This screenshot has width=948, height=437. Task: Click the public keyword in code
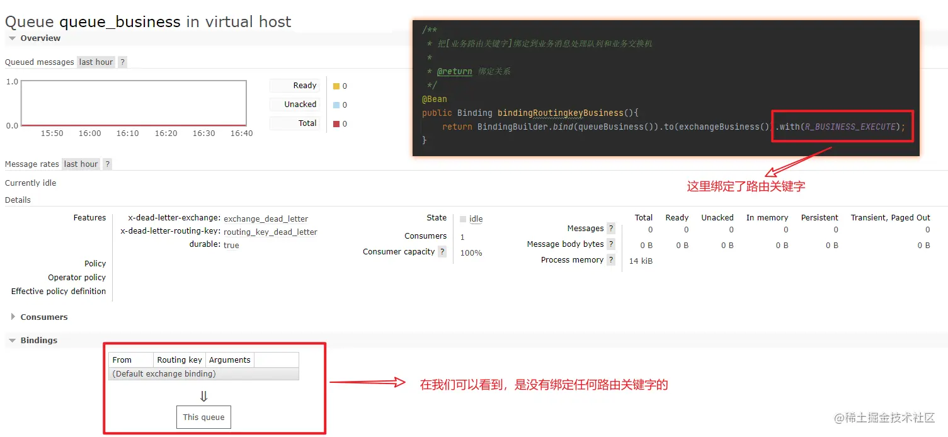(x=437, y=113)
